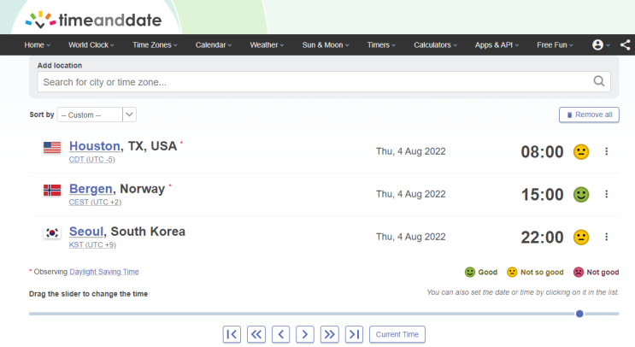Open the Sun & Moon menu
The image size is (635, 347).
[x=326, y=45]
